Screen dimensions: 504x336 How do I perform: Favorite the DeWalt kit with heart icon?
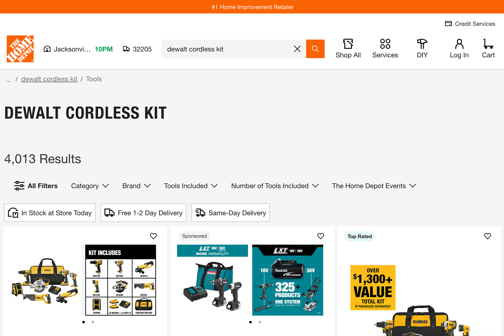pyautogui.click(x=154, y=236)
